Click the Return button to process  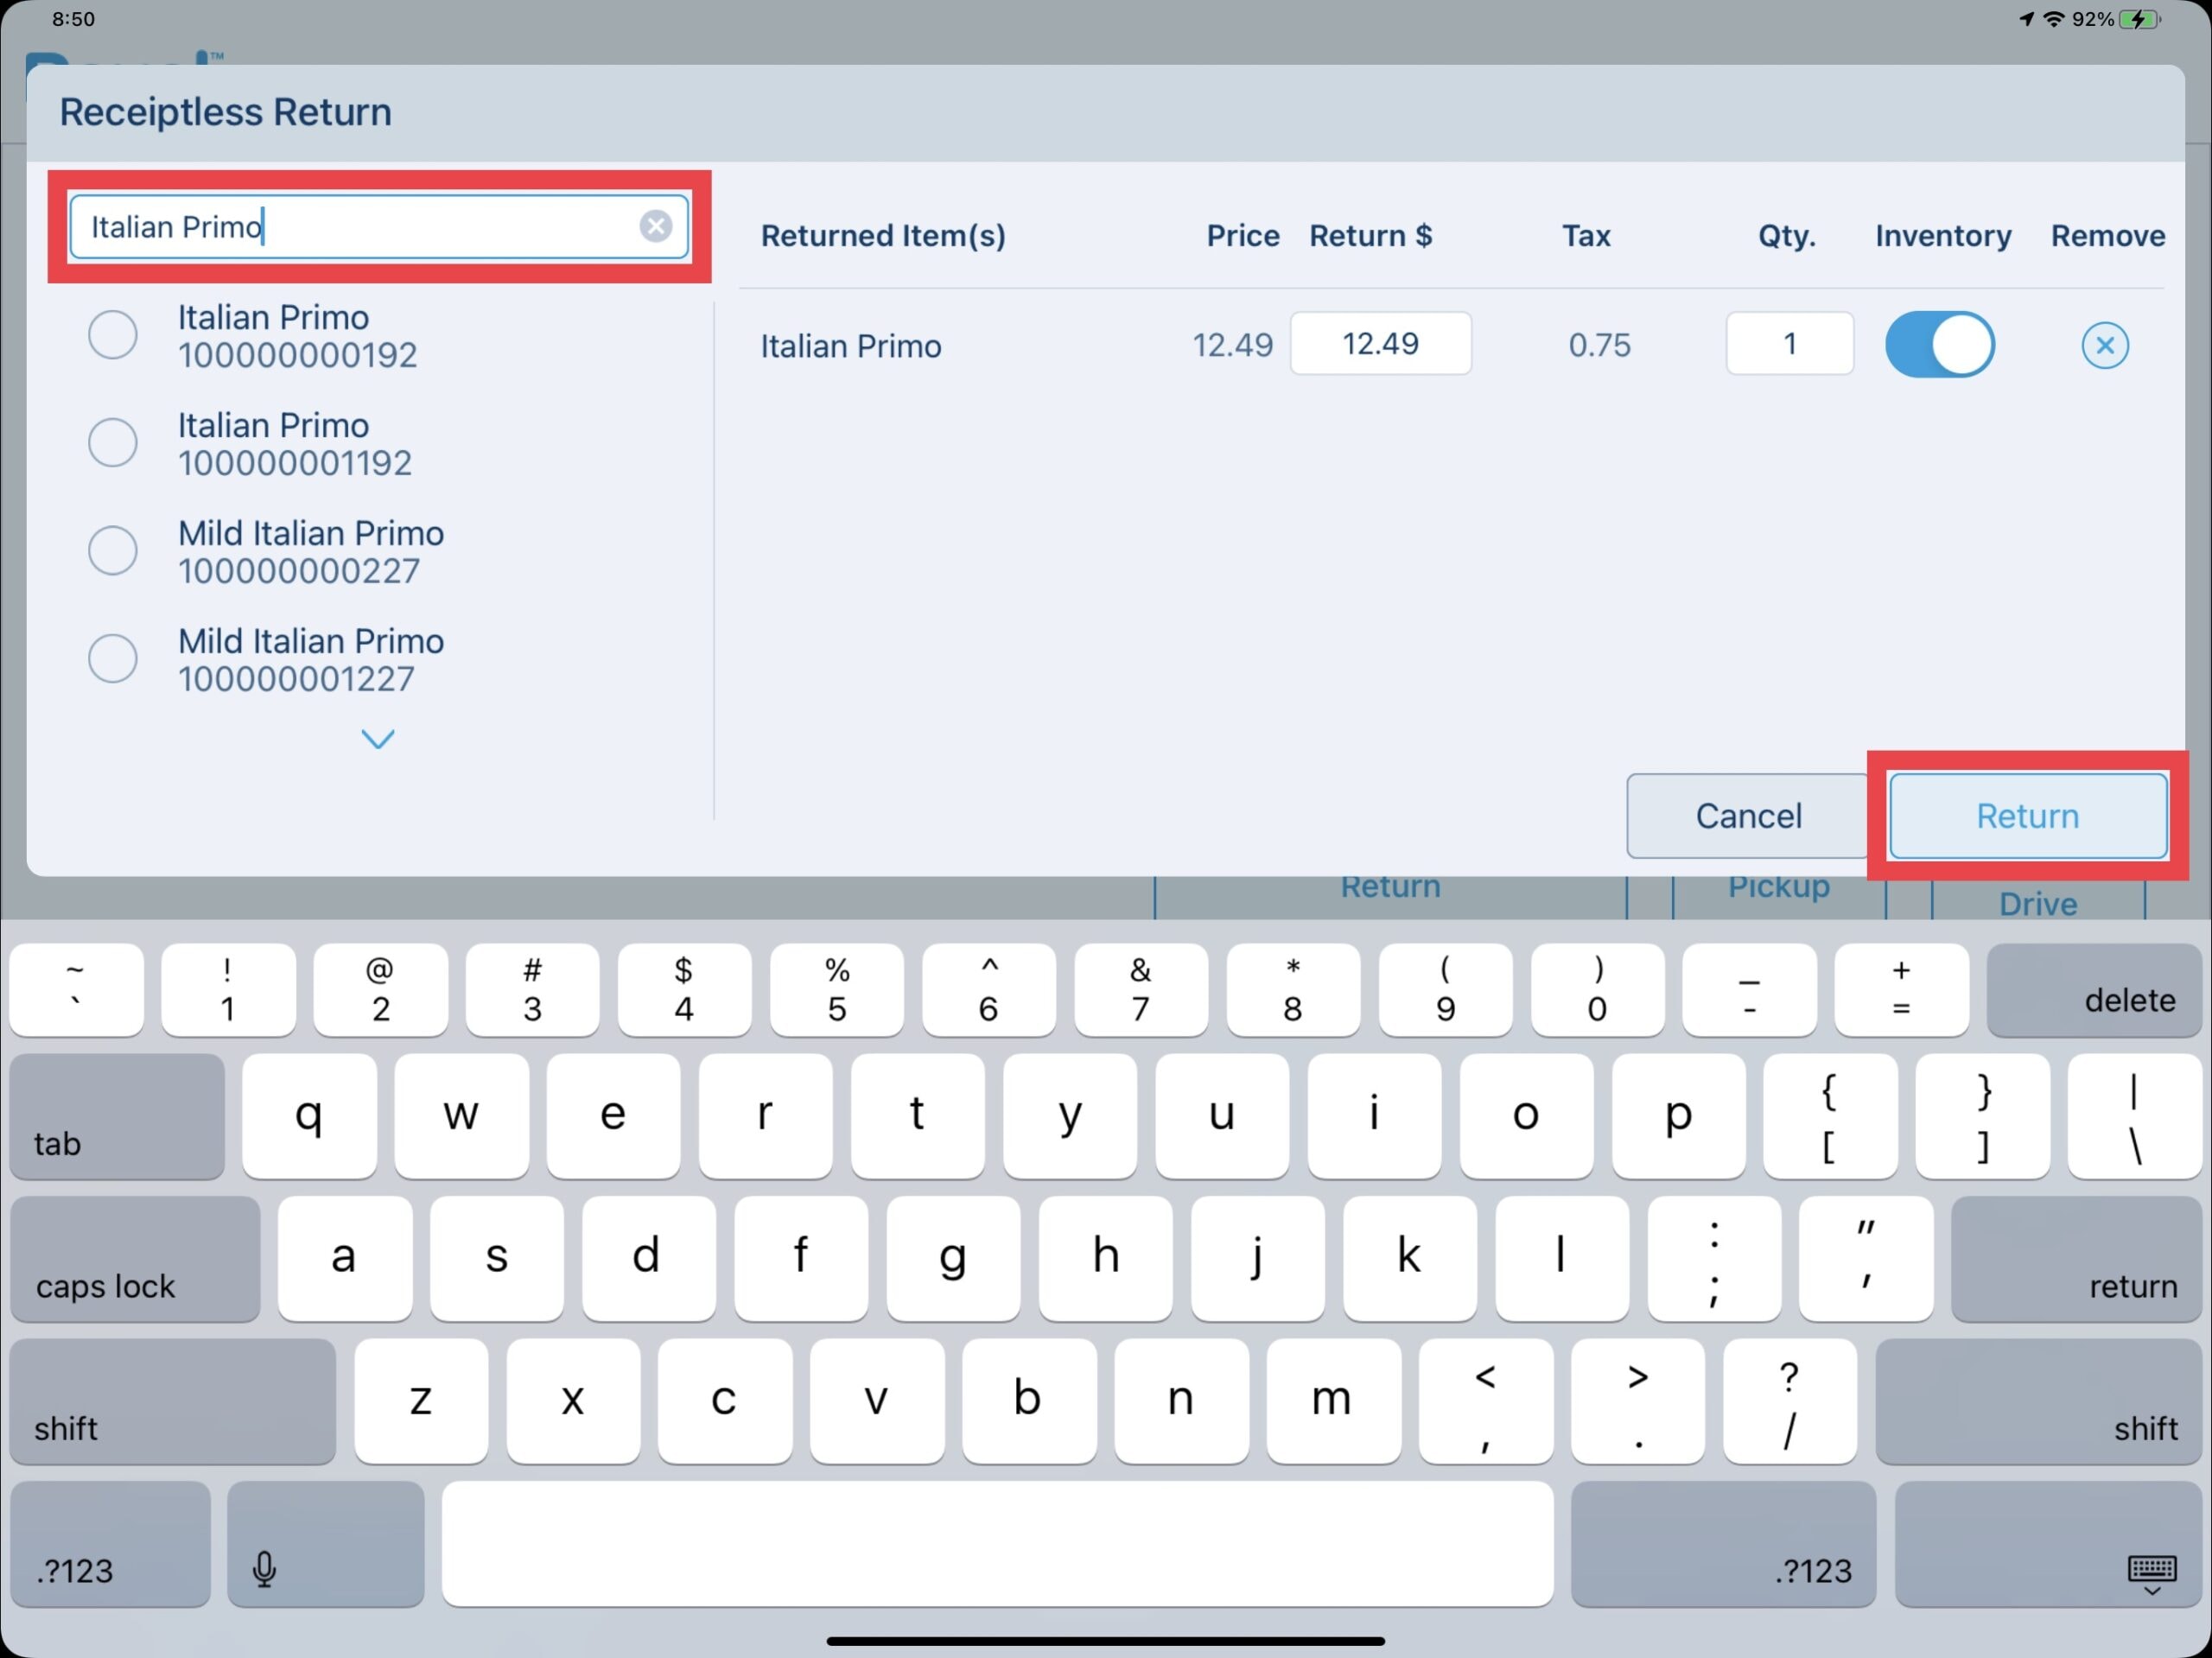point(2025,815)
